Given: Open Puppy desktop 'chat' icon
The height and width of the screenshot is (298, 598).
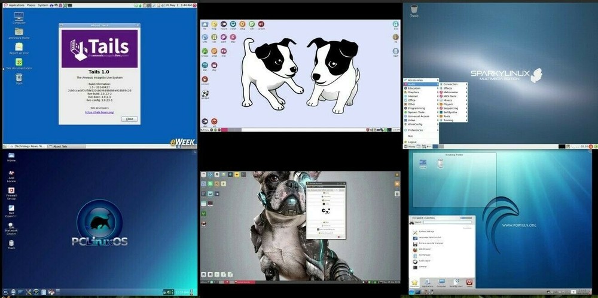Looking at the screenshot, I should (224, 51).
